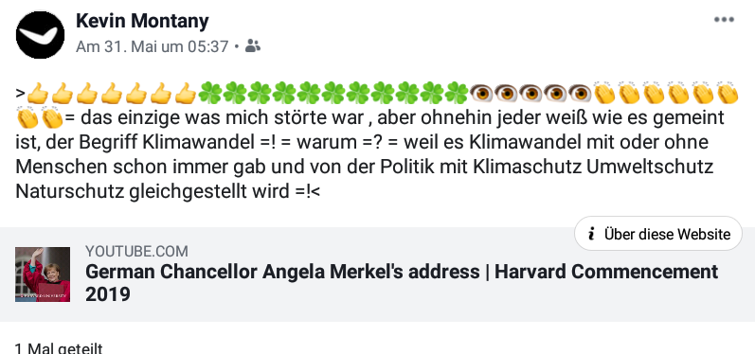Click the info icon in Über diese Website
755x354 pixels.
pyautogui.click(x=591, y=234)
